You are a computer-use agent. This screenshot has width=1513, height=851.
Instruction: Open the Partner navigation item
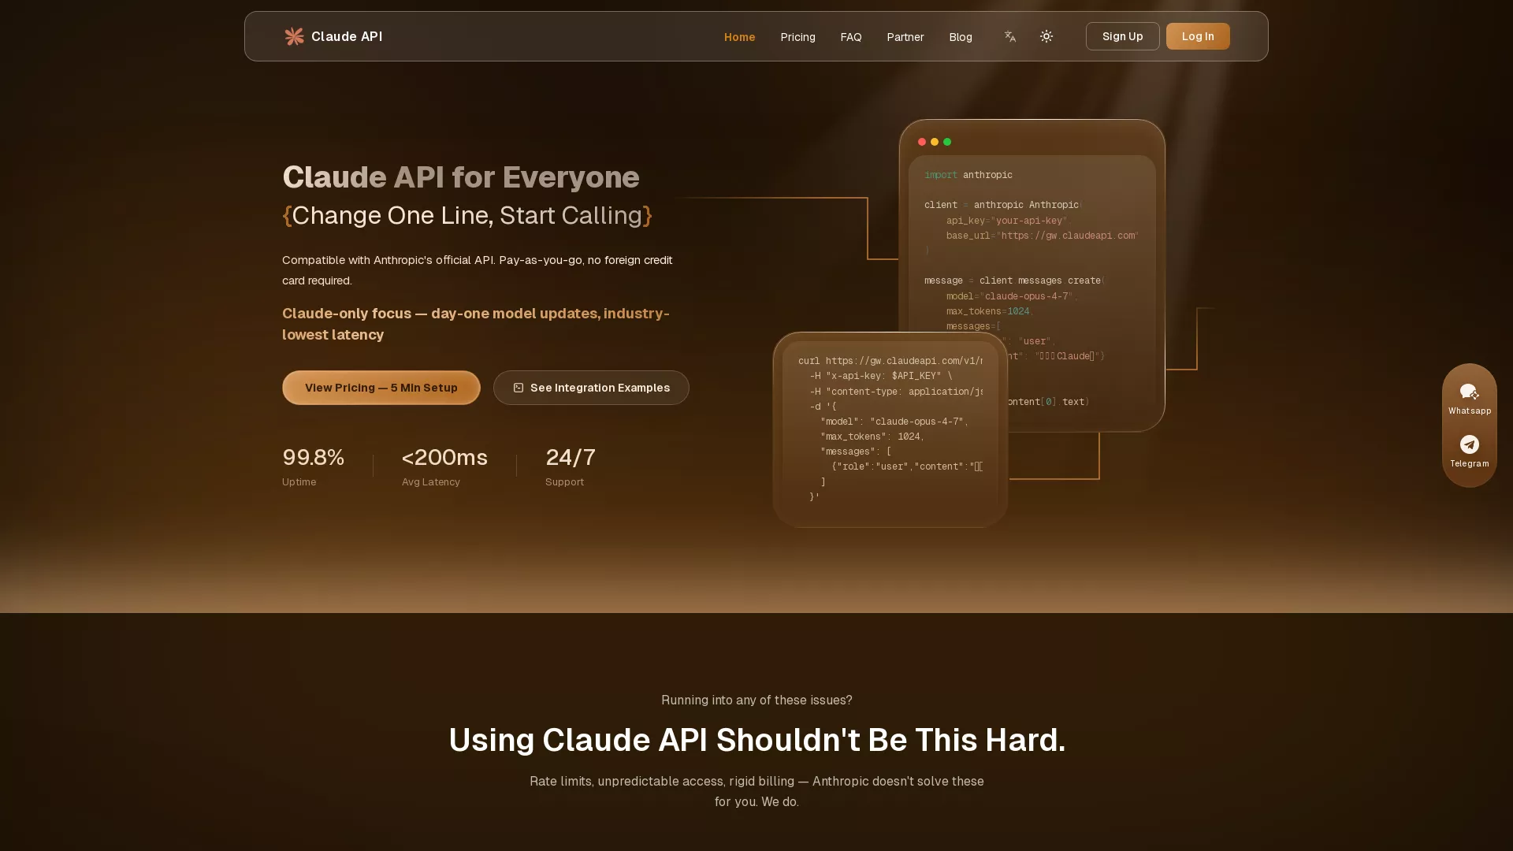coord(905,37)
